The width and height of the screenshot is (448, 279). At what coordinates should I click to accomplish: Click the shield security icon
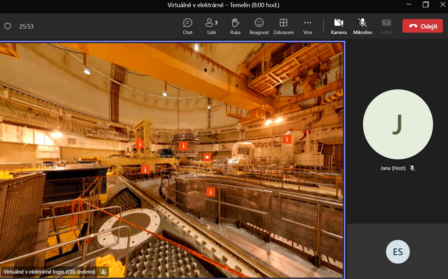pyautogui.click(x=7, y=26)
